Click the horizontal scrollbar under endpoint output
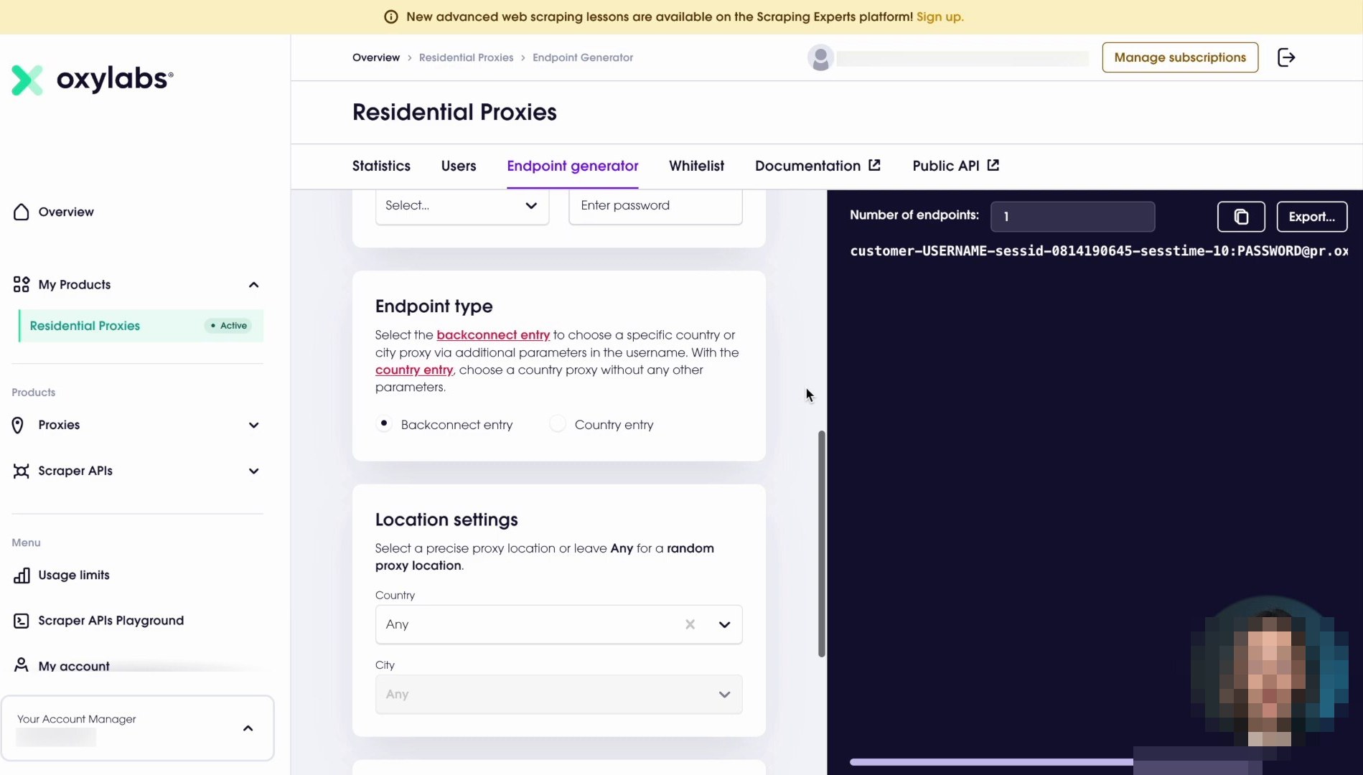Viewport: 1363px width, 775px height. pyautogui.click(x=991, y=762)
